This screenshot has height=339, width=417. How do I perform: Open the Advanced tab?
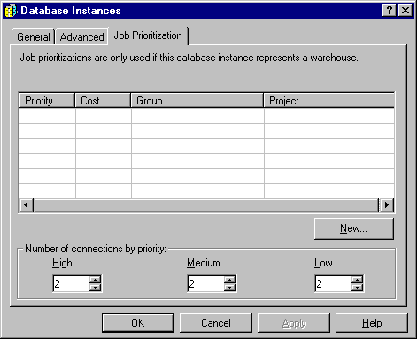coord(81,37)
